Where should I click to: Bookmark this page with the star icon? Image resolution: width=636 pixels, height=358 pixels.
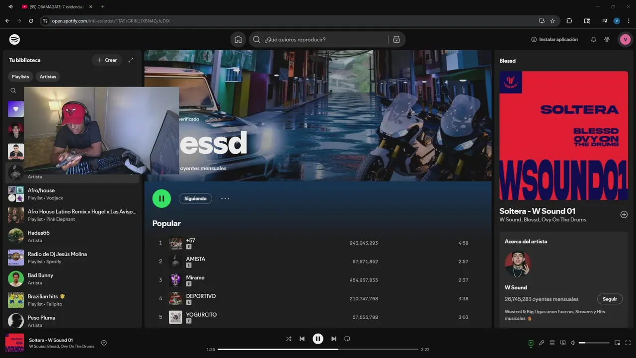pyautogui.click(x=553, y=21)
